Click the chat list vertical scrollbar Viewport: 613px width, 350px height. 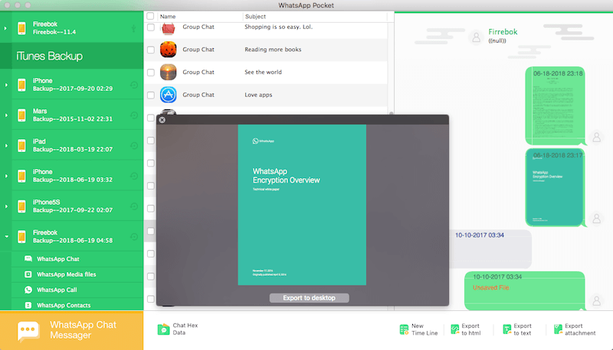click(x=391, y=113)
